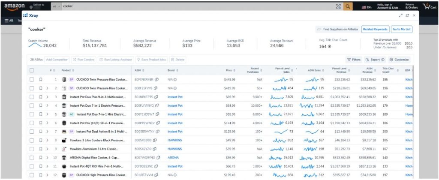Copy ASIN B00FLYWNYQ
Image resolution: width=439 pixels, height=180 pixels.
pyautogui.click(x=157, y=105)
